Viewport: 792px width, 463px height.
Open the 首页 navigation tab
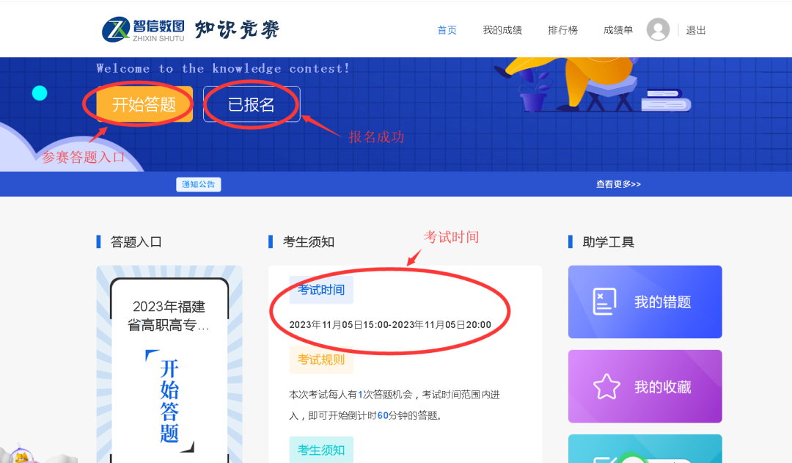click(x=447, y=30)
